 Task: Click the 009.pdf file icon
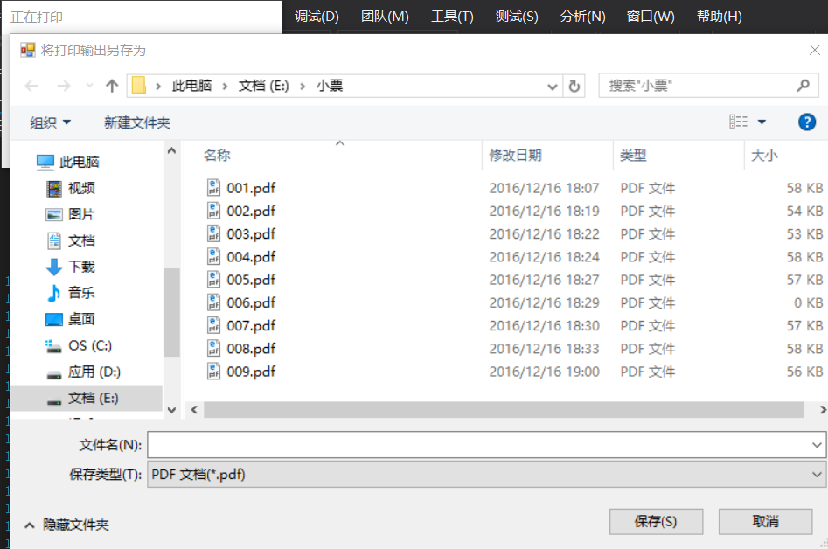(213, 372)
